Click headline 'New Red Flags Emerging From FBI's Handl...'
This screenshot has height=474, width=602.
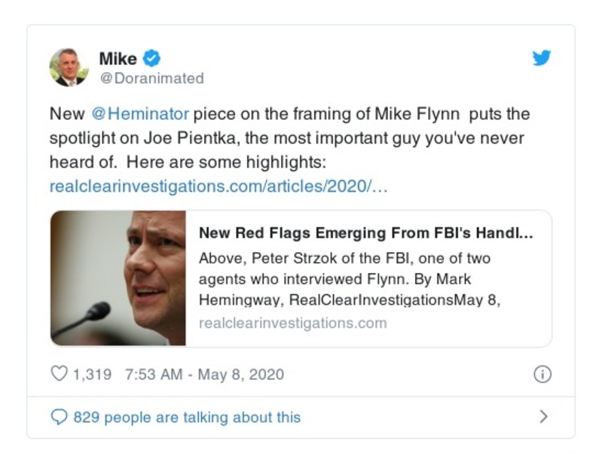coord(365,233)
